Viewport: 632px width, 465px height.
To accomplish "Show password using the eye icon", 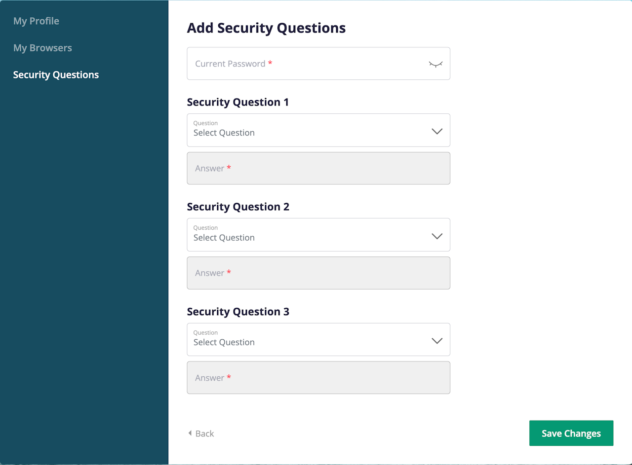I will [435, 64].
